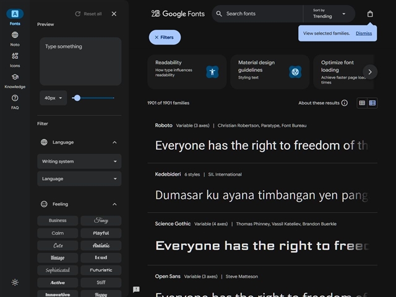Viewport: 396px width, 297px height.
Task: Click the Reset all text
Action: point(93,14)
